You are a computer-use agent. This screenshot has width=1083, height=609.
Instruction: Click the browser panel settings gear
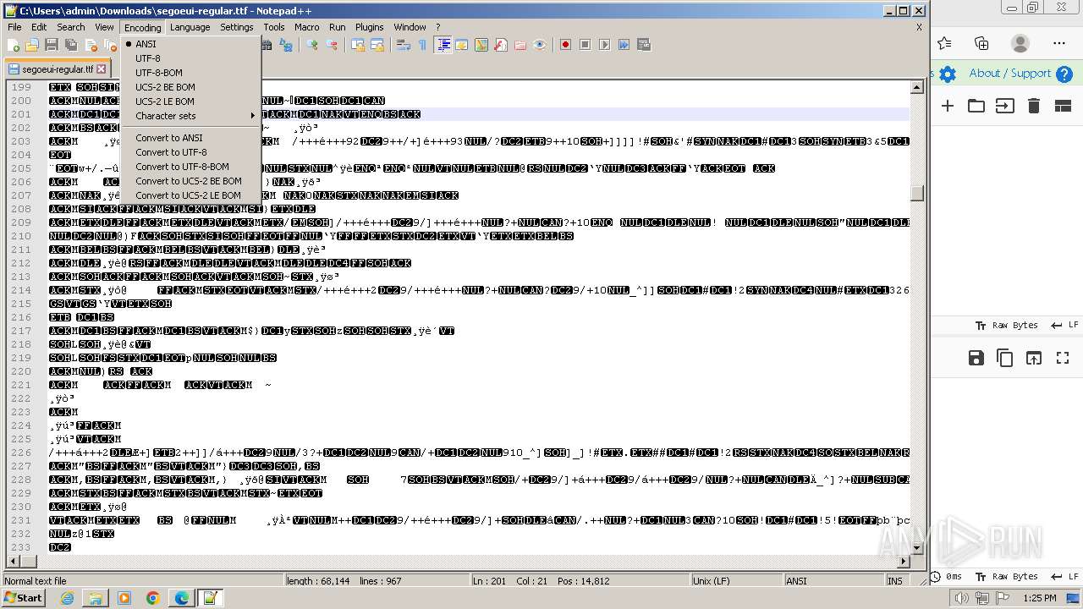(948, 74)
